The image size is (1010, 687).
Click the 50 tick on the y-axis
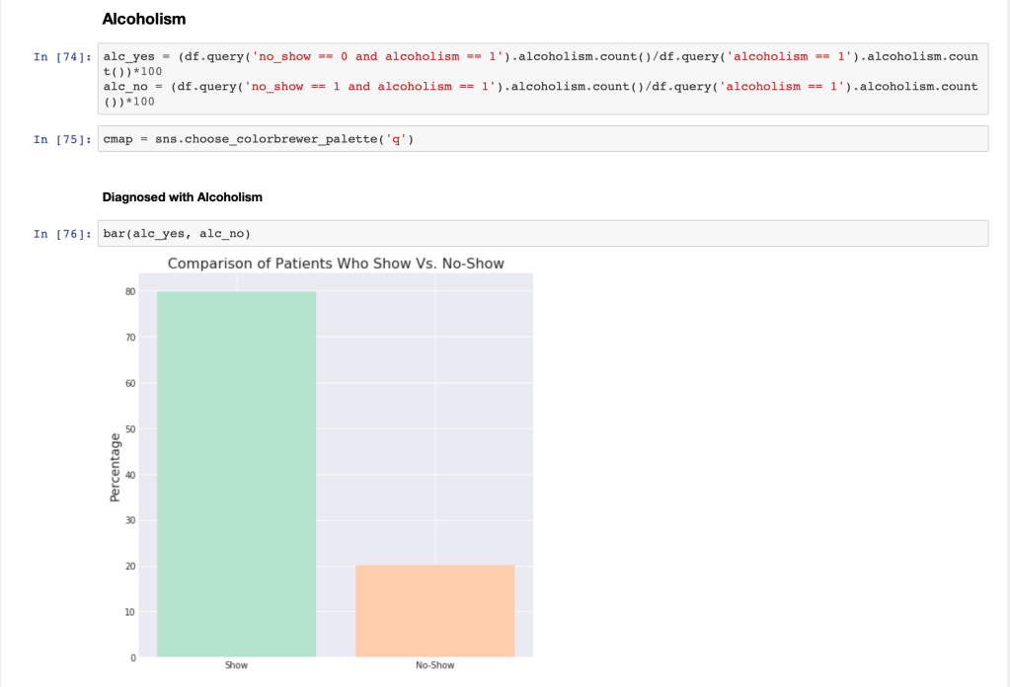click(129, 429)
